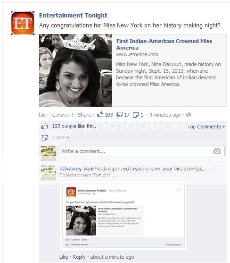The width and height of the screenshot is (230, 263).
Task: Attach a photo with the camera icon
Action: [217, 151]
